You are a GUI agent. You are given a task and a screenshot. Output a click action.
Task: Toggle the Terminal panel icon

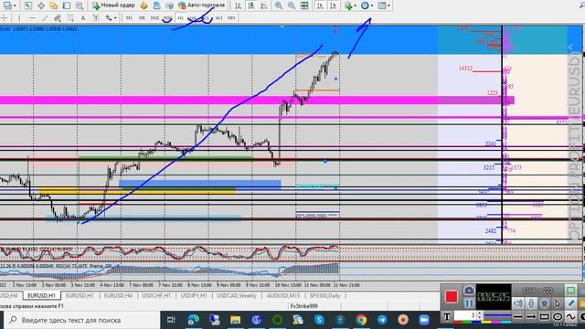coord(67,5)
